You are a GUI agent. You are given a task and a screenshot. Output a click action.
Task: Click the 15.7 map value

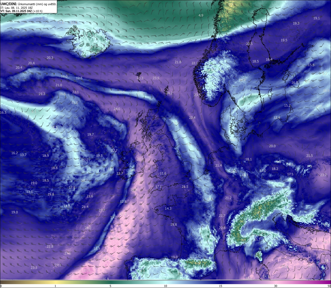click(258, 240)
